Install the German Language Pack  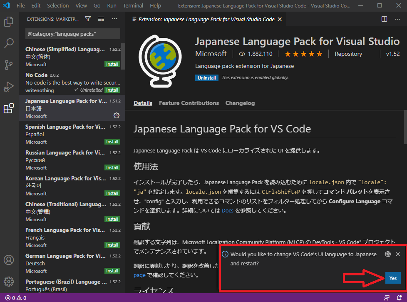(x=112, y=271)
